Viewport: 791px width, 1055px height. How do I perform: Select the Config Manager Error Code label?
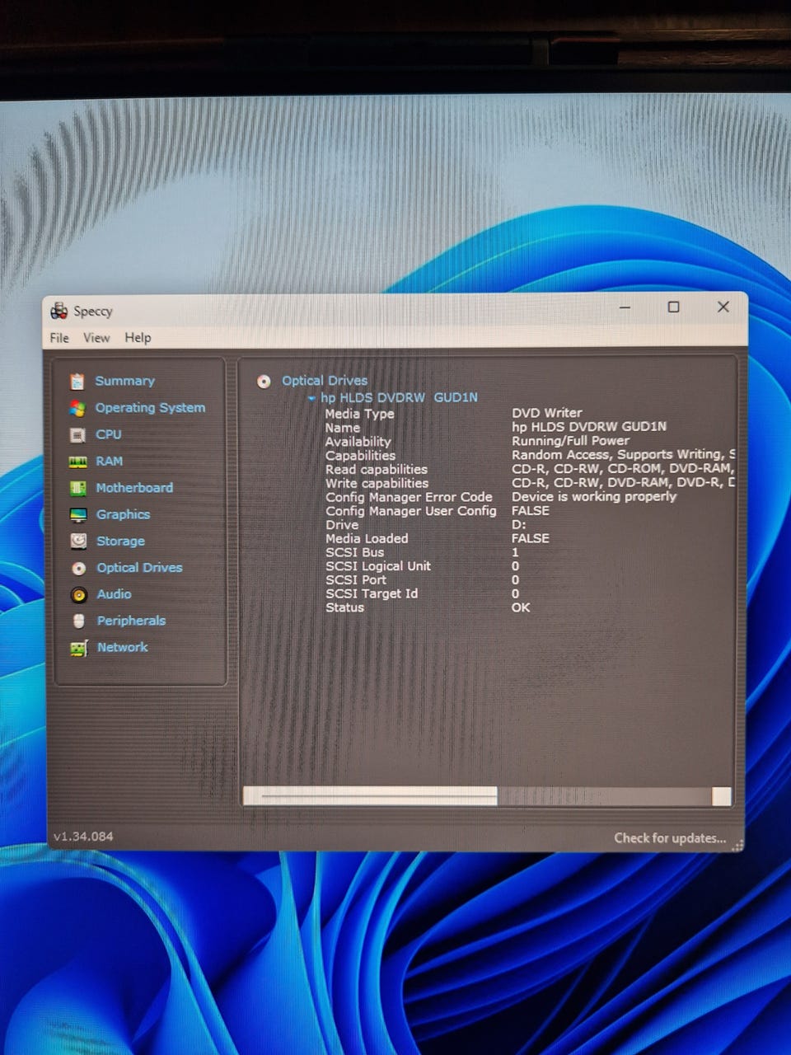click(408, 497)
